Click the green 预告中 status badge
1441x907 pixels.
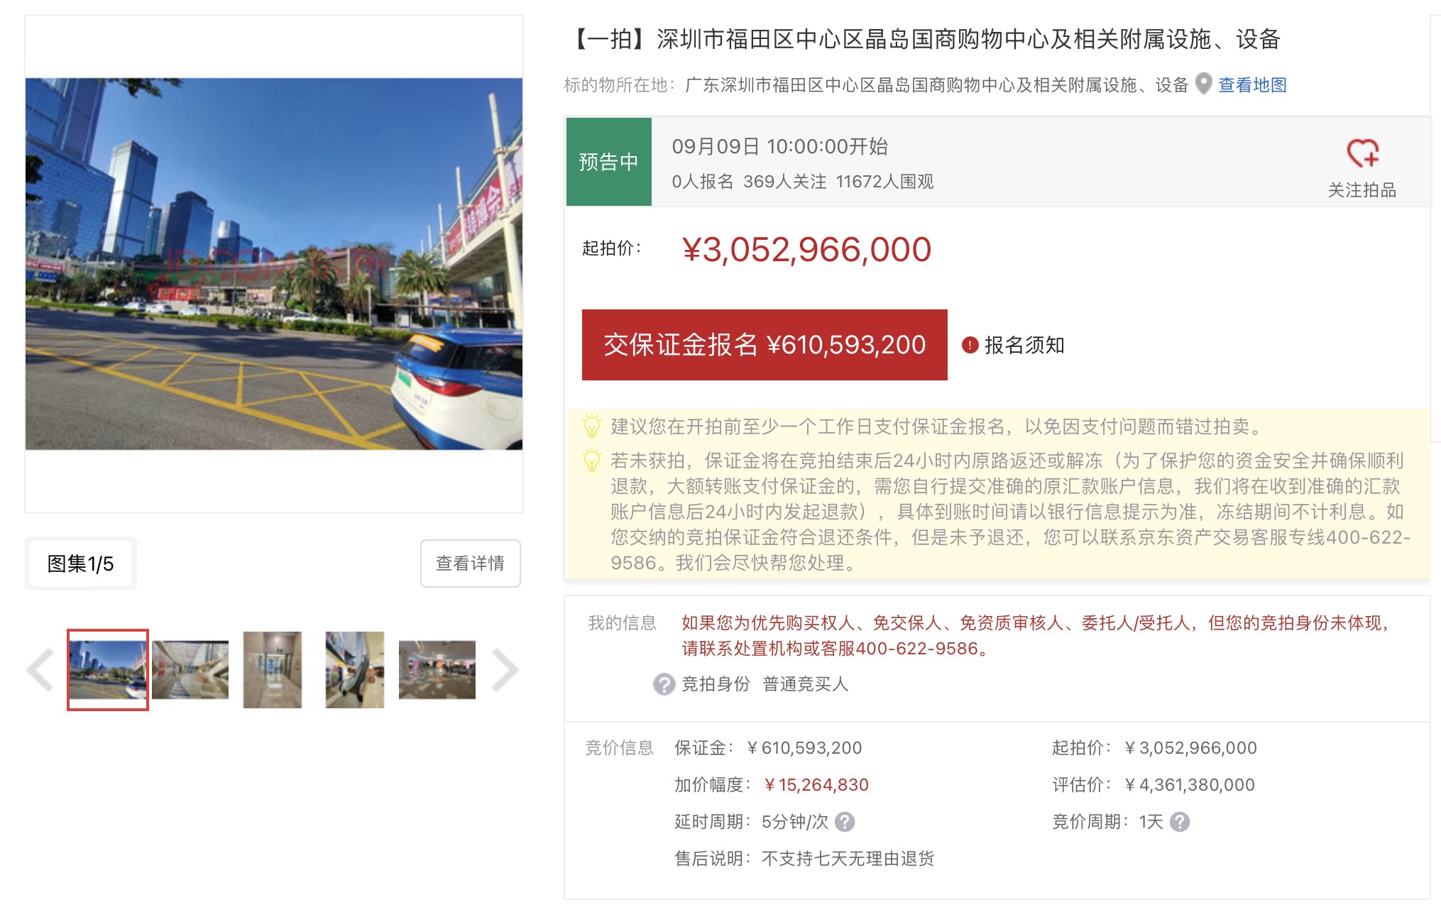click(x=608, y=162)
